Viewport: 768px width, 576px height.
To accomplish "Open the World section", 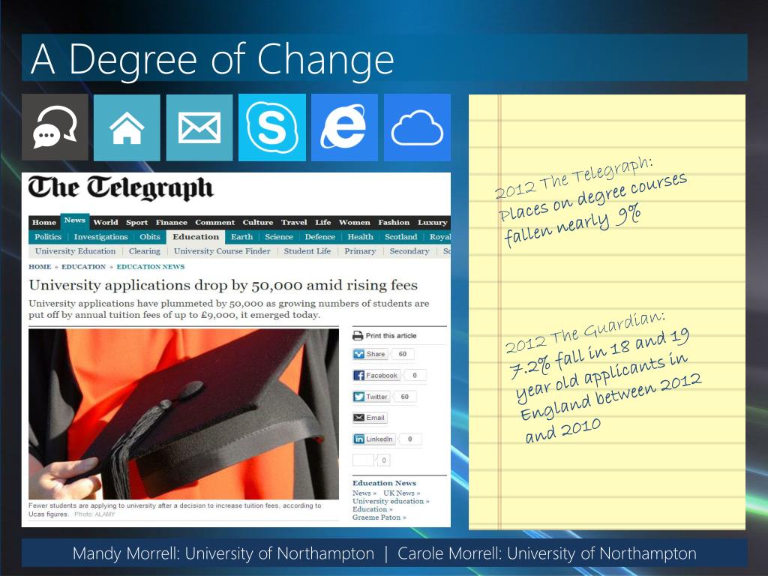I will [x=106, y=222].
